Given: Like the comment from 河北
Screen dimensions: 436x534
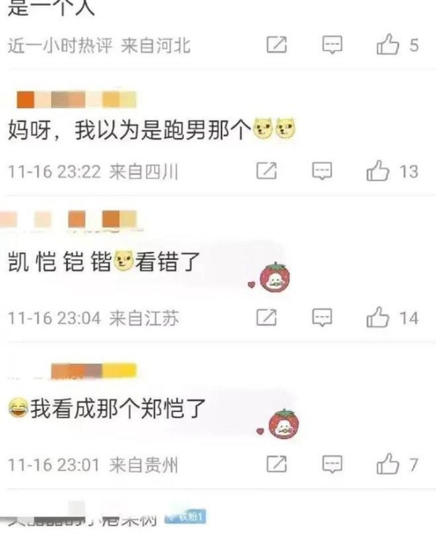Looking at the screenshot, I should point(387,44).
